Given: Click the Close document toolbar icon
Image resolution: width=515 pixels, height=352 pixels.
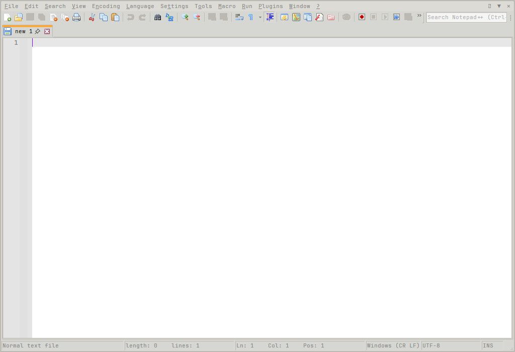Looking at the screenshot, I should (53, 17).
